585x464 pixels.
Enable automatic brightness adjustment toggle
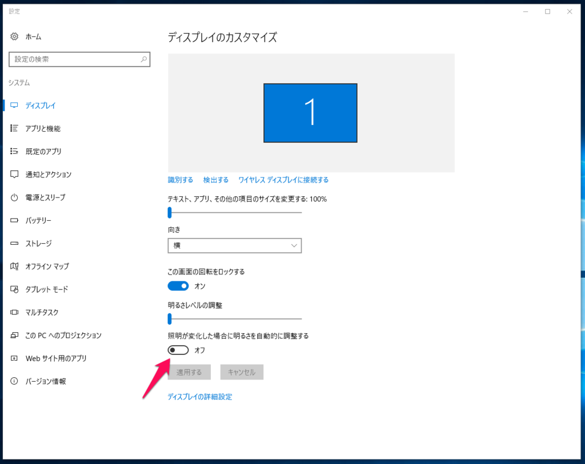[178, 350]
